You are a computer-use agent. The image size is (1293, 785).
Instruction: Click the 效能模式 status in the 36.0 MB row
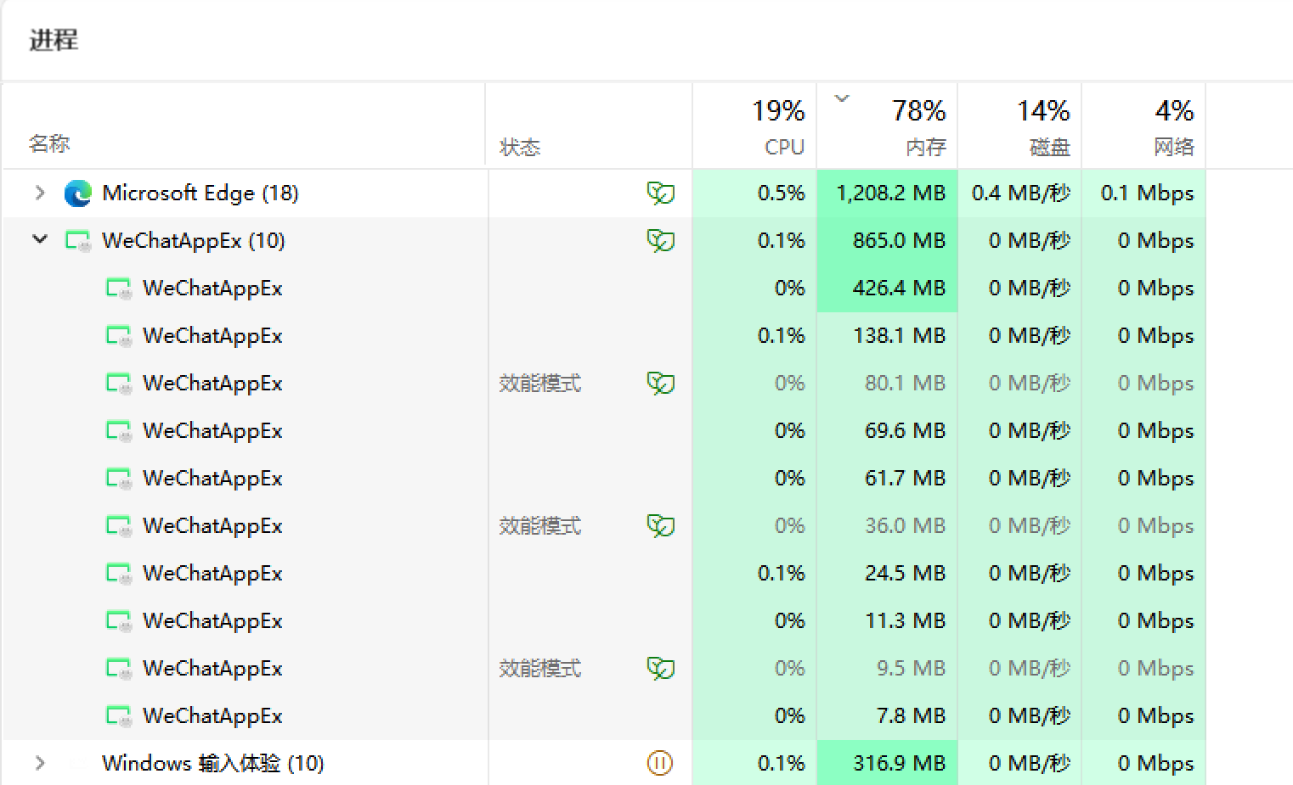click(x=540, y=526)
